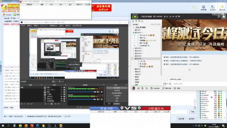
Task: Expand the 新手大厅4 channel
Action: (x=133, y=53)
